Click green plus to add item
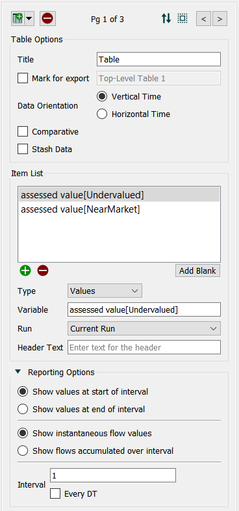This screenshot has width=239, height=511. click(x=25, y=270)
